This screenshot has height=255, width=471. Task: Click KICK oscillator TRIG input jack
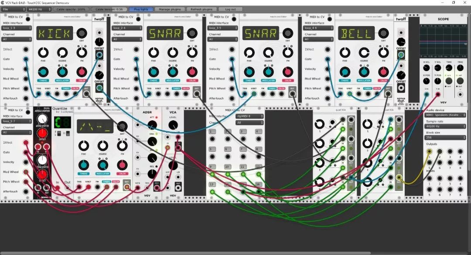[39, 94]
